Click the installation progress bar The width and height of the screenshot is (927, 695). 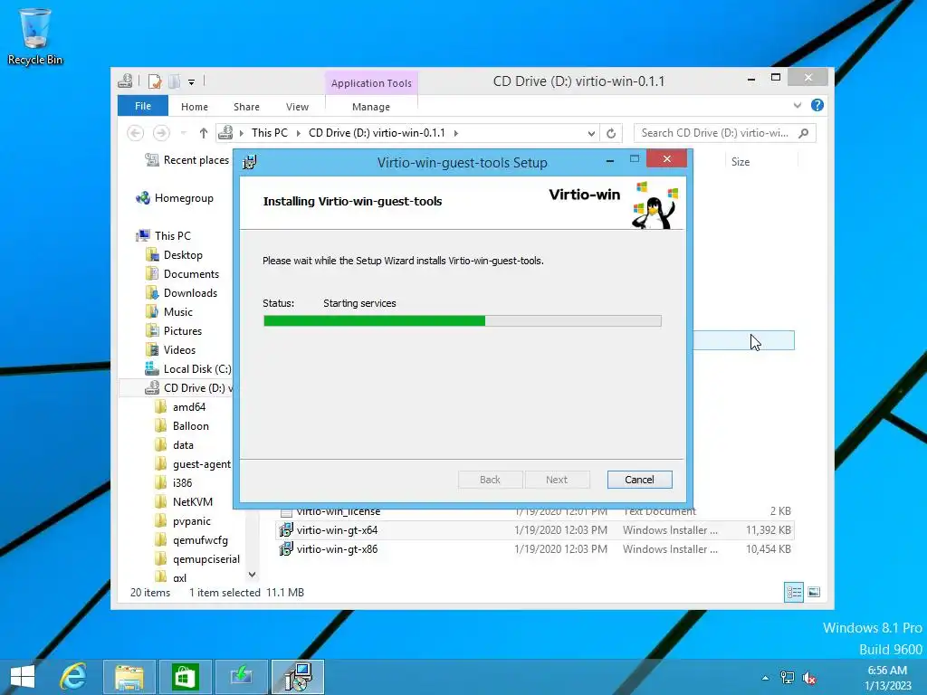click(463, 321)
